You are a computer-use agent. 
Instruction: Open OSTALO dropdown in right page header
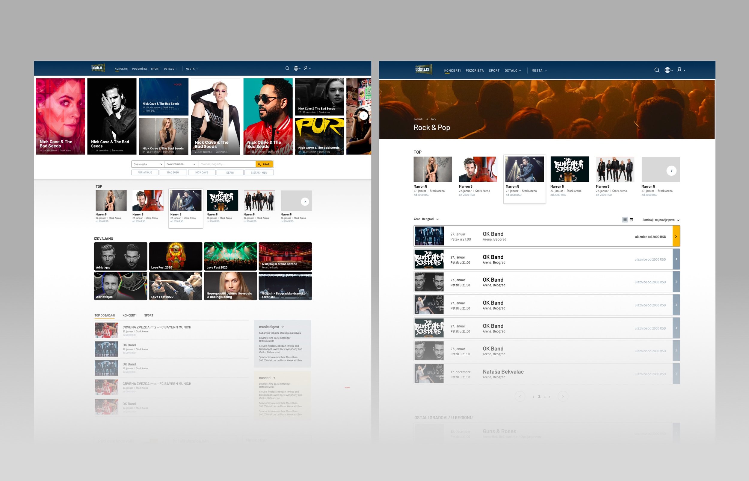[513, 71]
